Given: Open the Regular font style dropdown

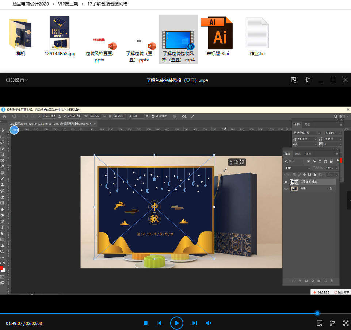Looking at the screenshot, I should (333, 133).
